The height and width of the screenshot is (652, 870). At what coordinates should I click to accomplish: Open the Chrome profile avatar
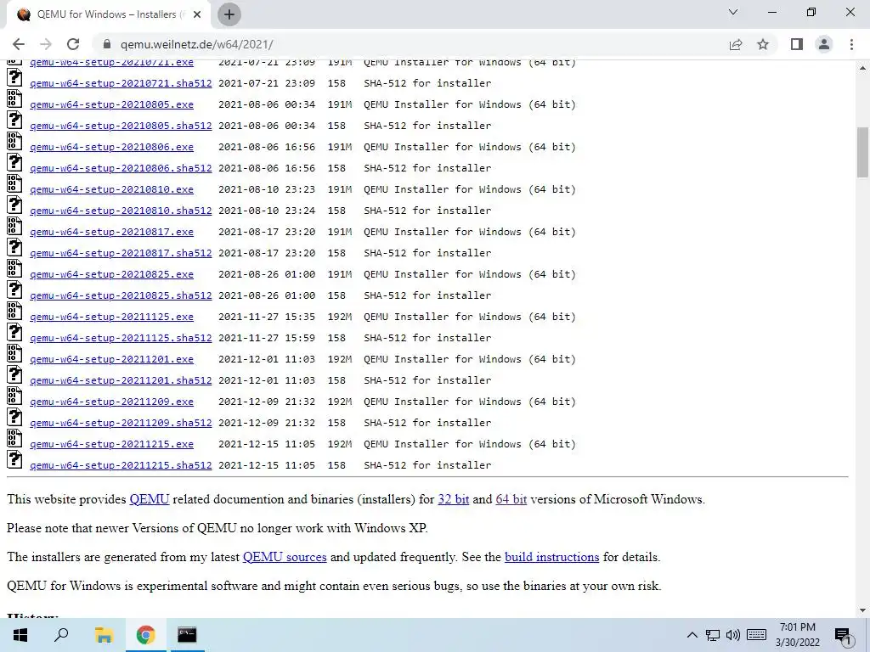point(824,44)
